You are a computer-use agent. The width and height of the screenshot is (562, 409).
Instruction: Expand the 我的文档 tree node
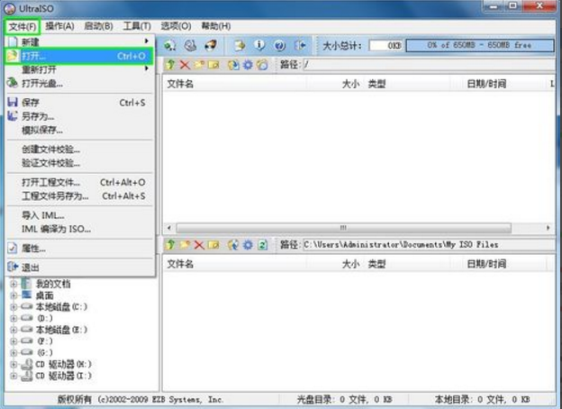[x=14, y=285]
